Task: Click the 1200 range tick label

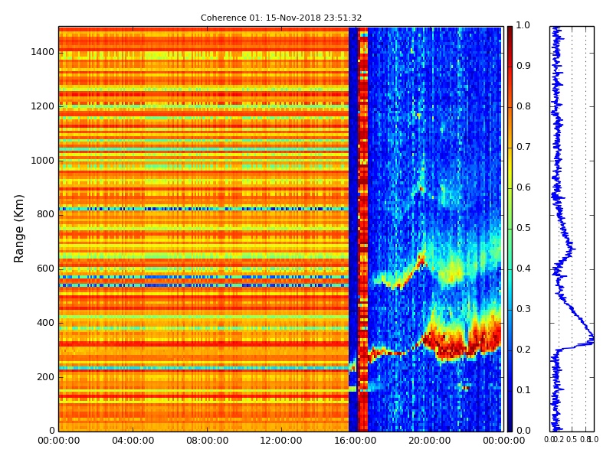Action: click(43, 106)
